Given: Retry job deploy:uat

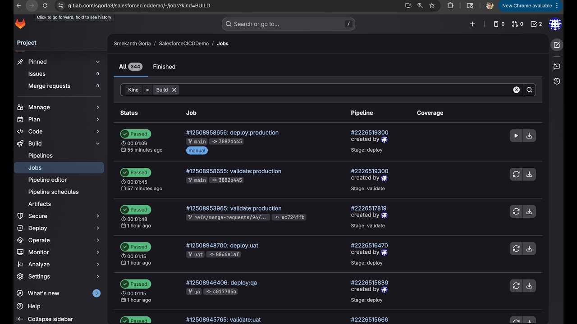Looking at the screenshot, I should [516, 248].
